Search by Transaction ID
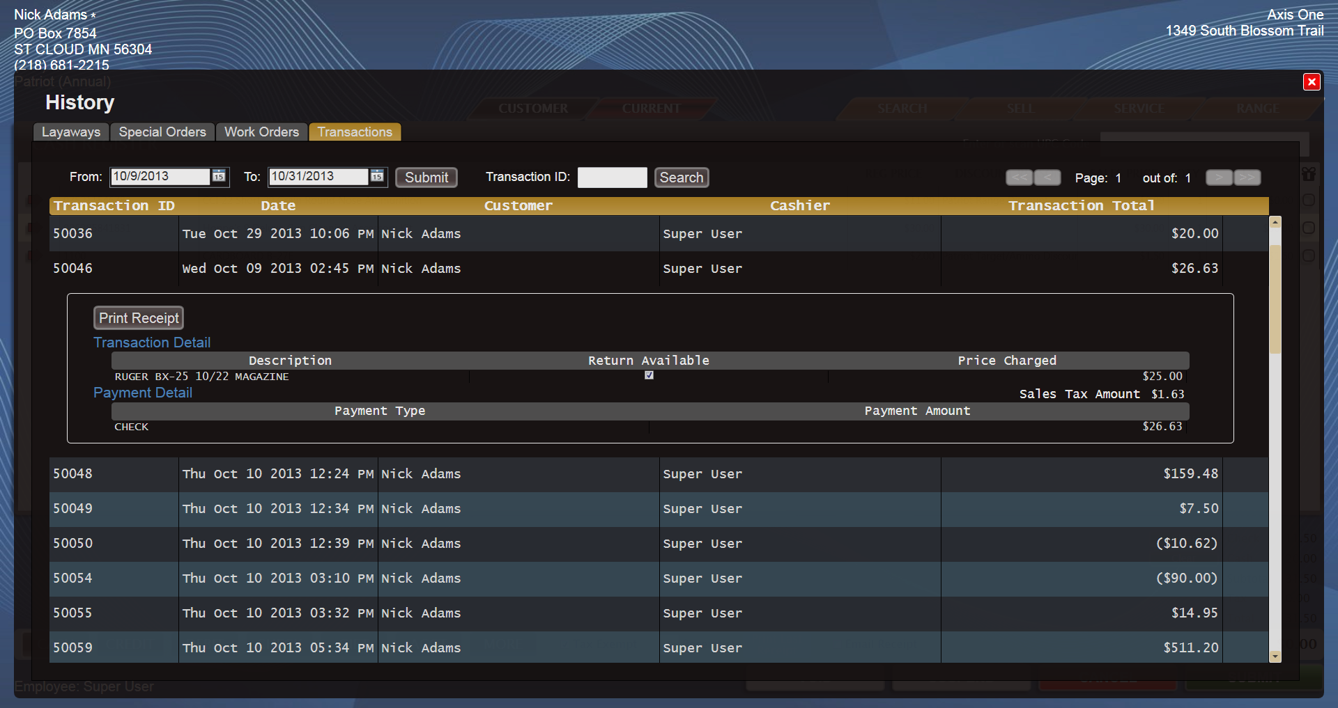 point(682,178)
